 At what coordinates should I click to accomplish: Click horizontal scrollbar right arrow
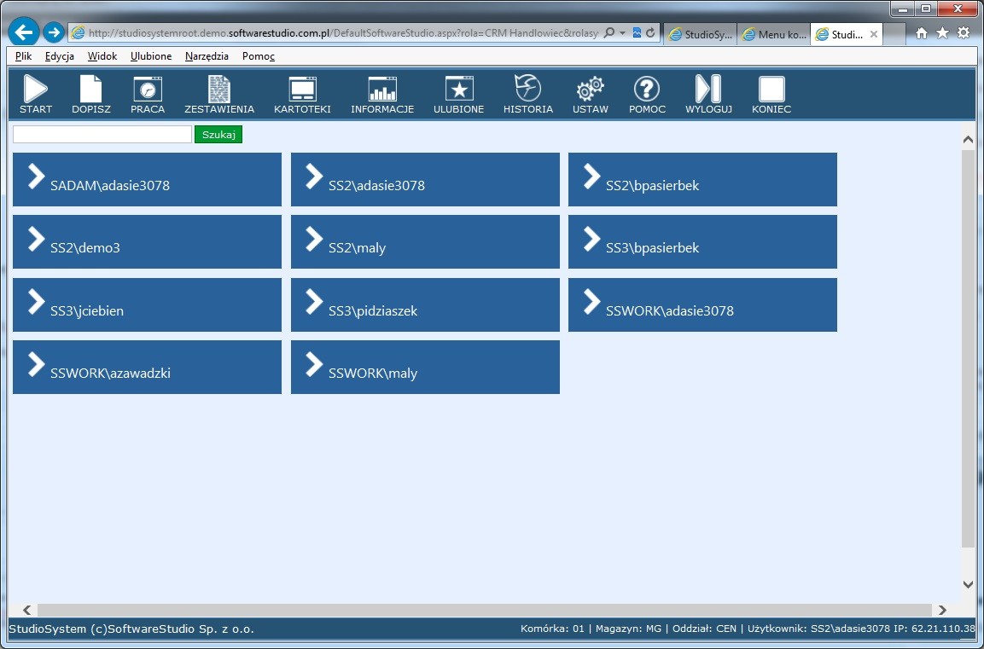point(942,610)
